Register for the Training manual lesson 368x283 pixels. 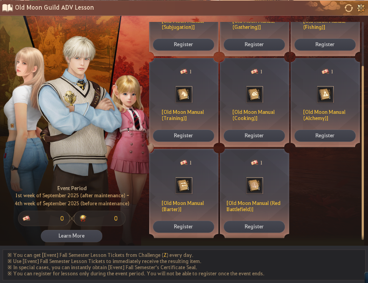pos(183,136)
